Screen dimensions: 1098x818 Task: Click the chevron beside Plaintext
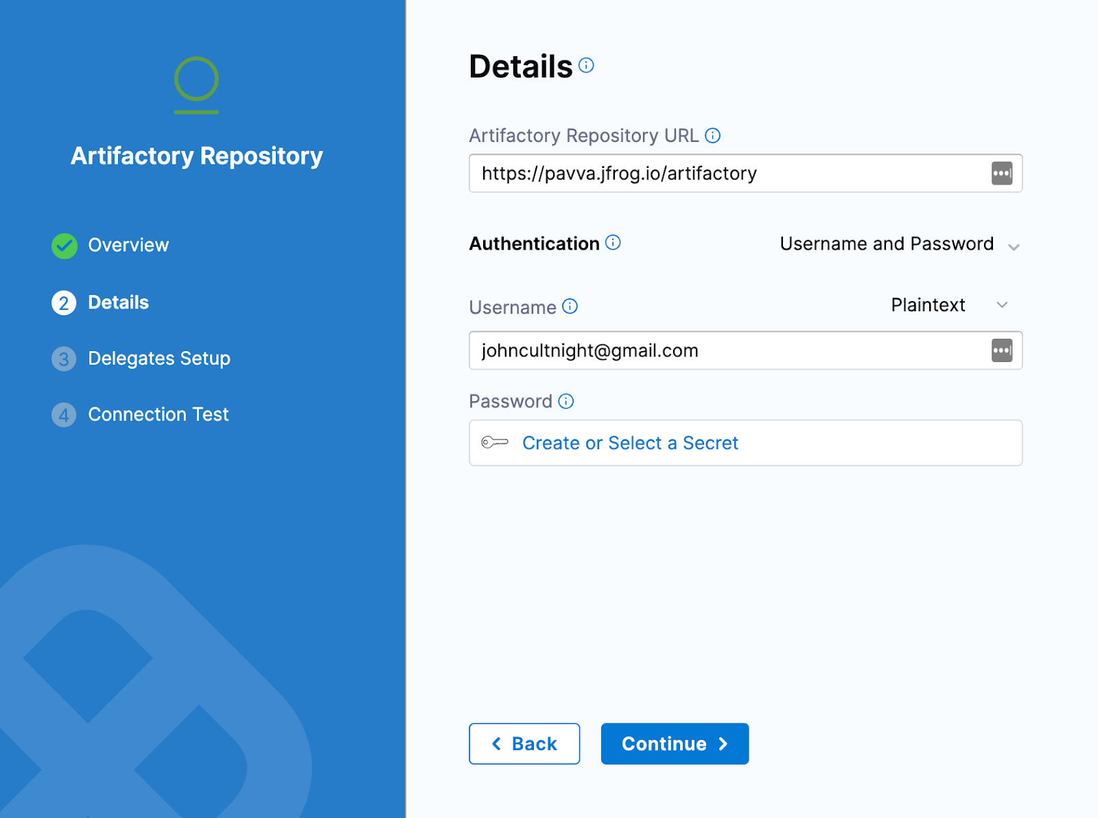pyautogui.click(x=1002, y=305)
